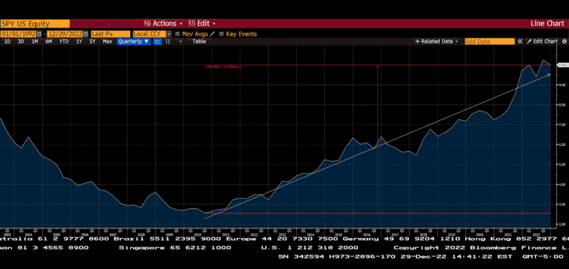Select the candlestick bar chart type icon
This screenshot has width=569, height=269.
[168, 41]
